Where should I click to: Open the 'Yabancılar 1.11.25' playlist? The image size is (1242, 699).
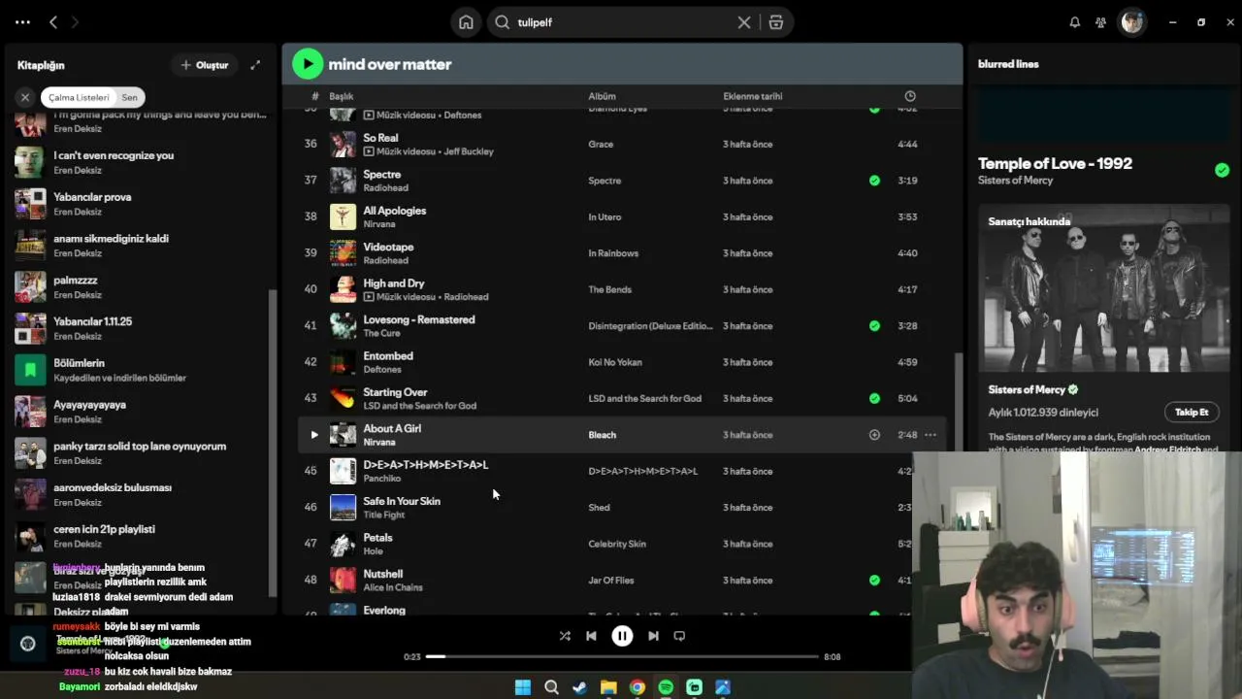[142, 328]
